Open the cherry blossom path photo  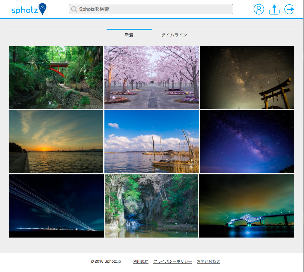click(151, 77)
